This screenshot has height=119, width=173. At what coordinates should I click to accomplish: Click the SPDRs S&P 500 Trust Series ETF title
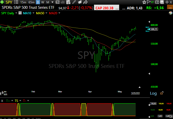point(28,8)
